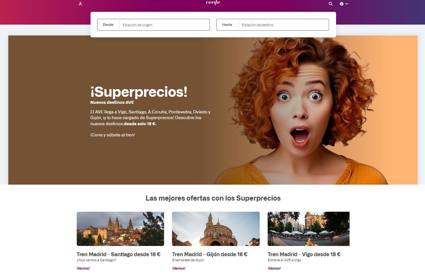Click the globe language icon
Image resolution: width=425 pixels, height=275 pixels.
(x=341, y=4)
